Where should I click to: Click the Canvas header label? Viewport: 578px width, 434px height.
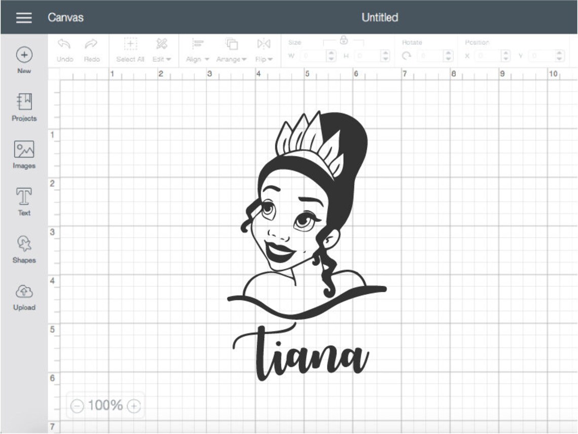point(65,18)
